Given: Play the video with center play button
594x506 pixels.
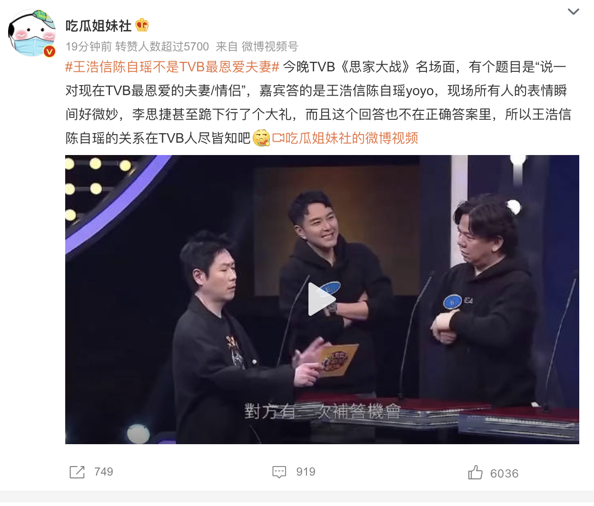Looking at the screenshot, I should (x=322, y=299).
